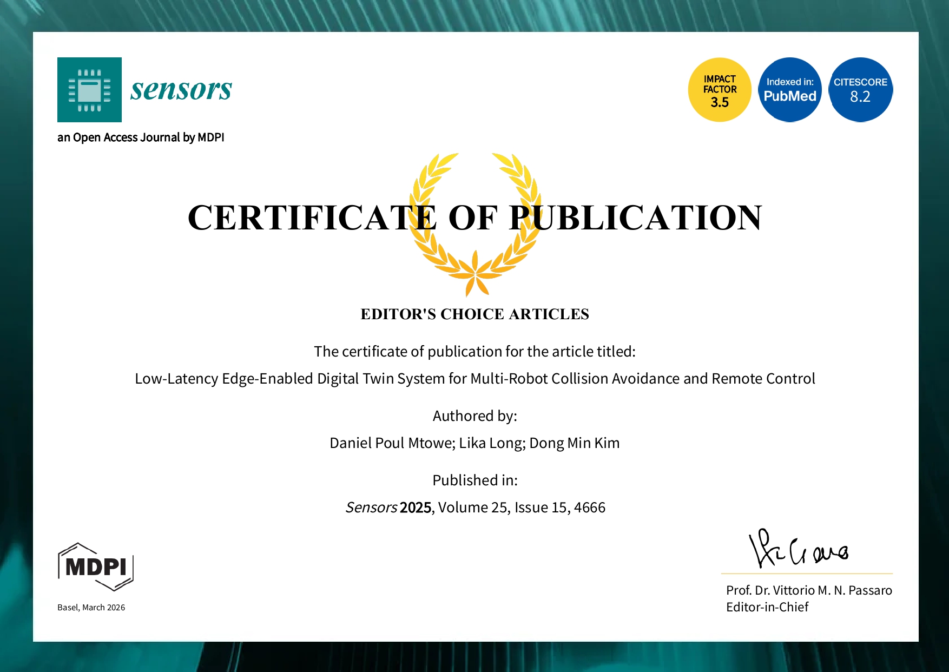Select Prof. Dr. Vittorio M. N. Passaro name
This screenshot has height=672, width=949.
pos(808,590)
